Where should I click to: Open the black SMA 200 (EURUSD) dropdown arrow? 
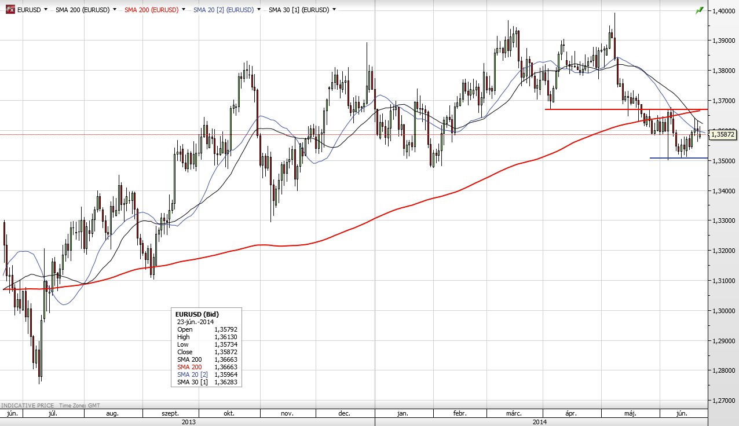pos(114,10)
